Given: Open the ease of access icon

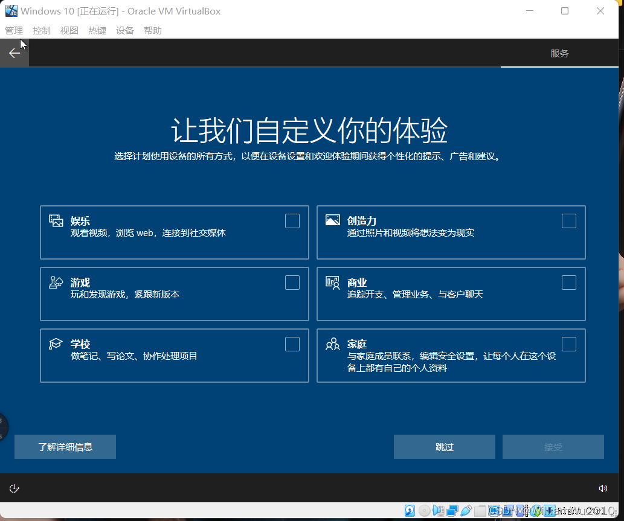Looking at the screenshot, I should pyautogui.click(x=14, y=488).
